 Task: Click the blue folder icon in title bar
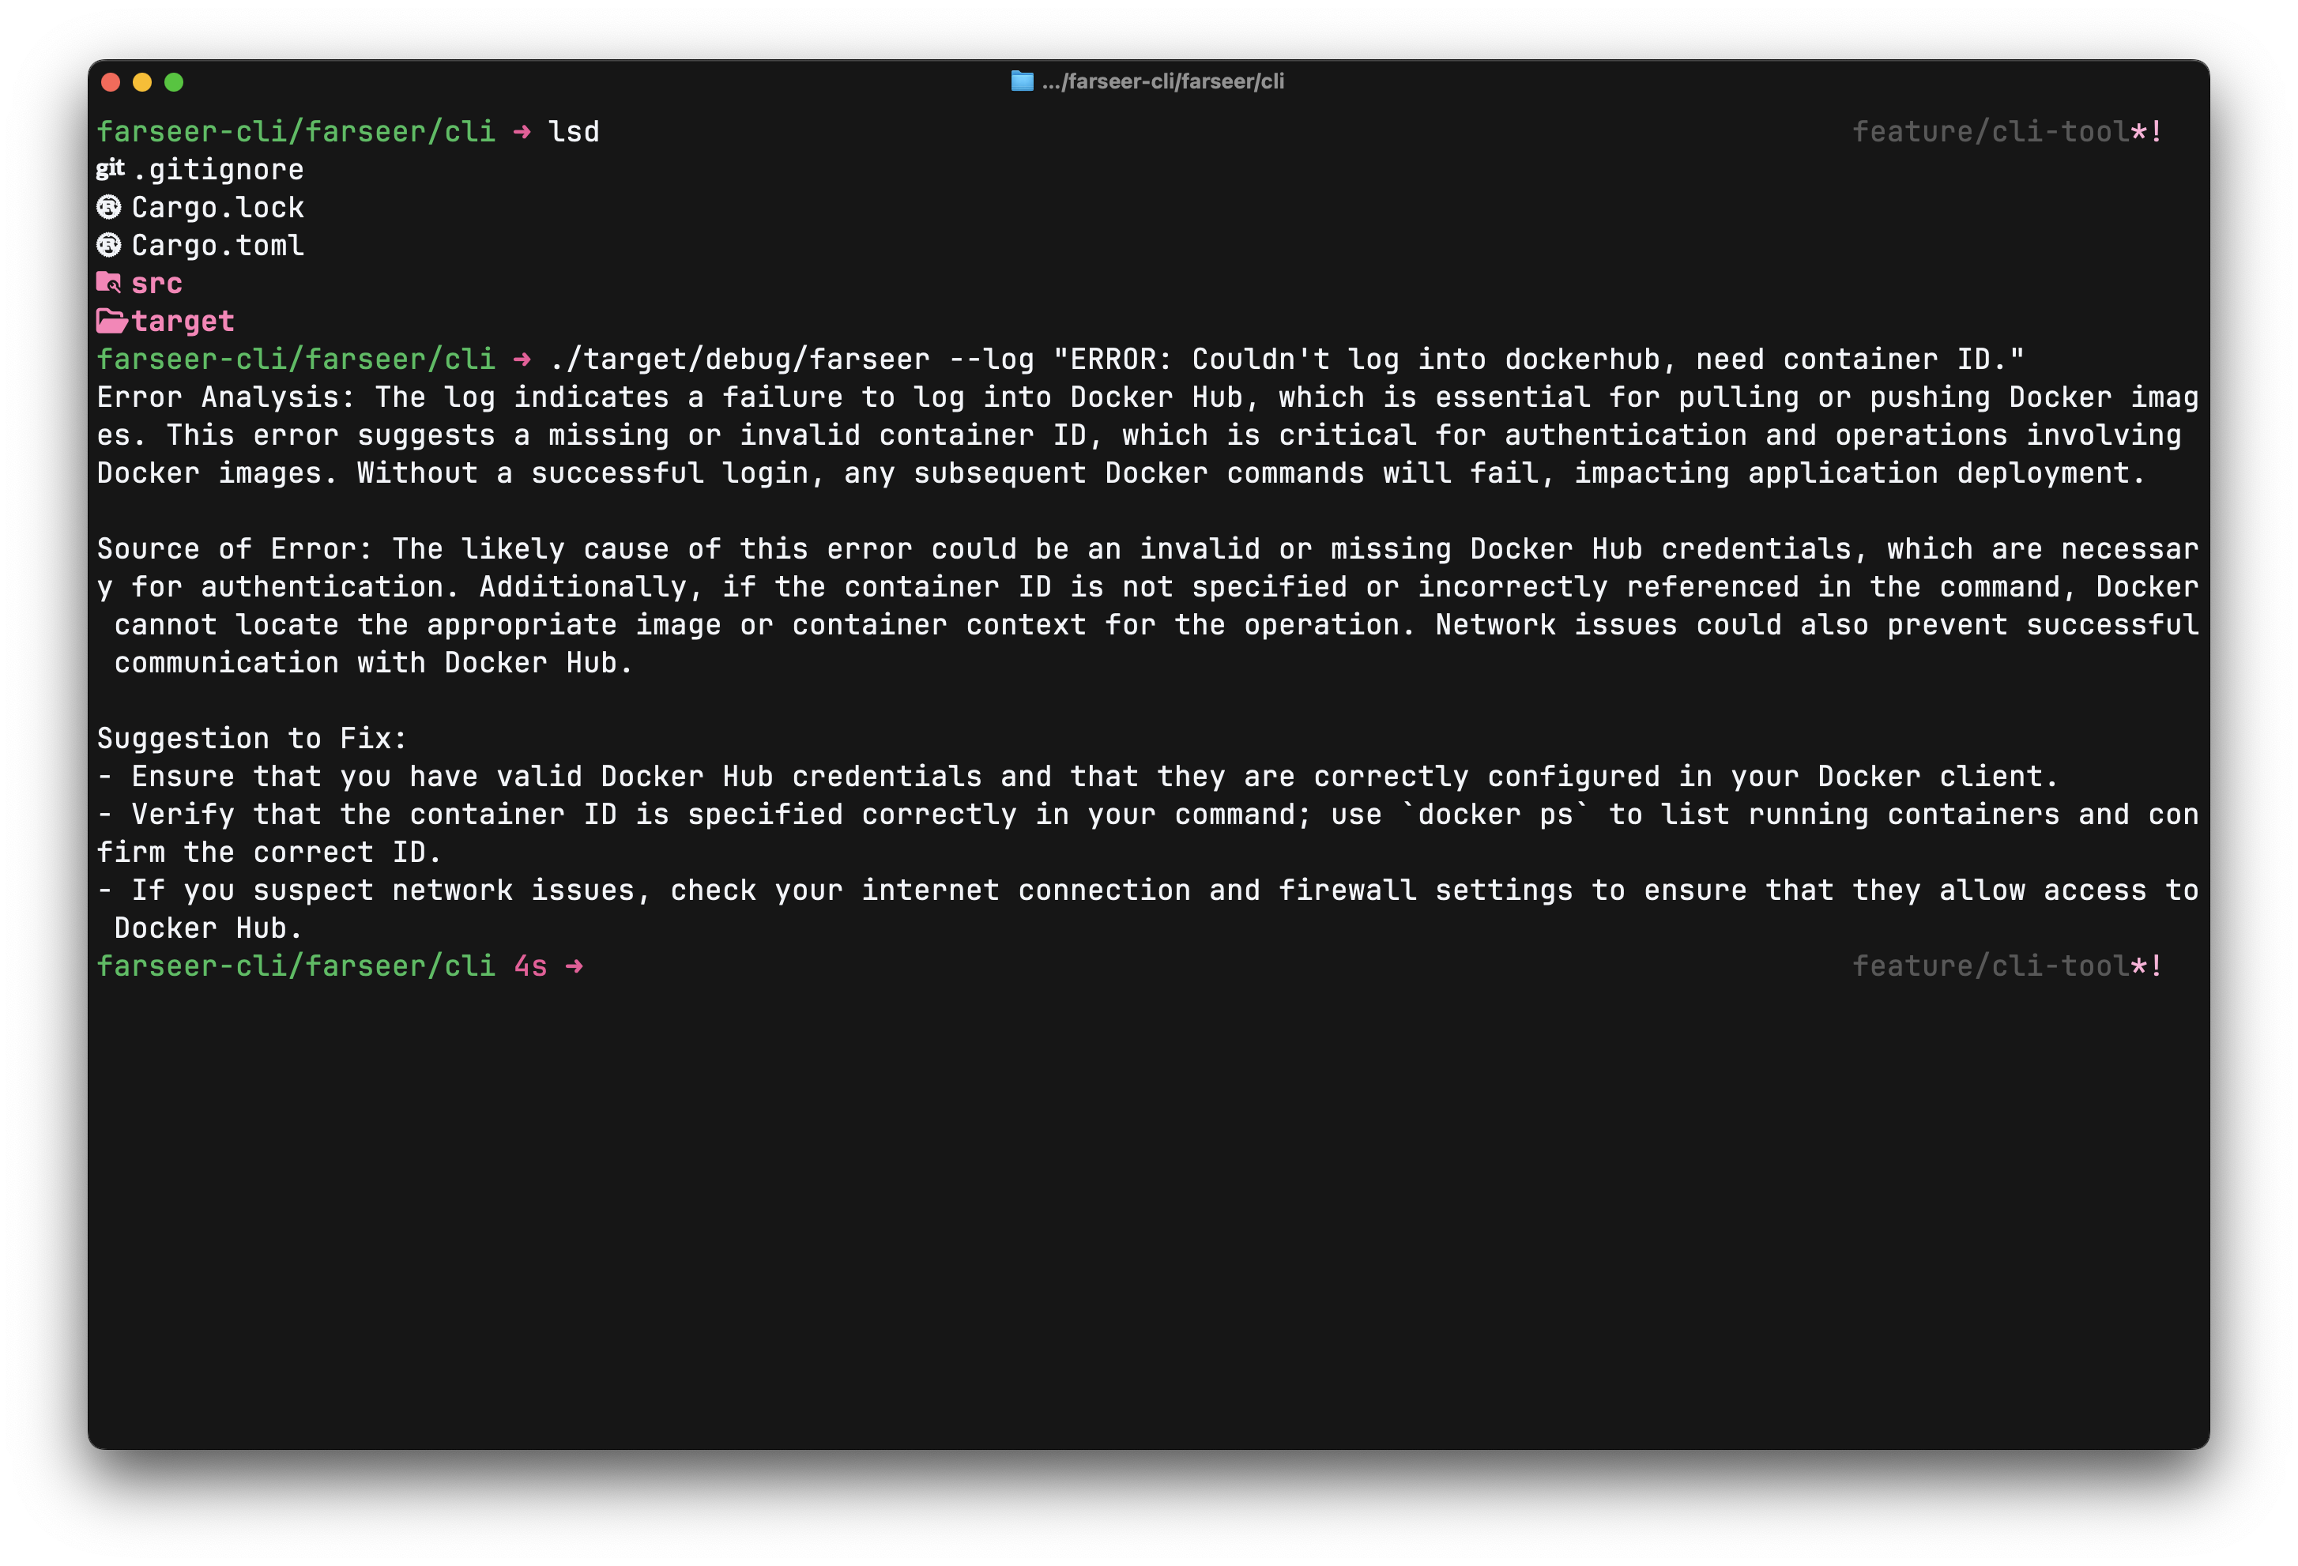pyautogui.click(x=1022, y=81)
